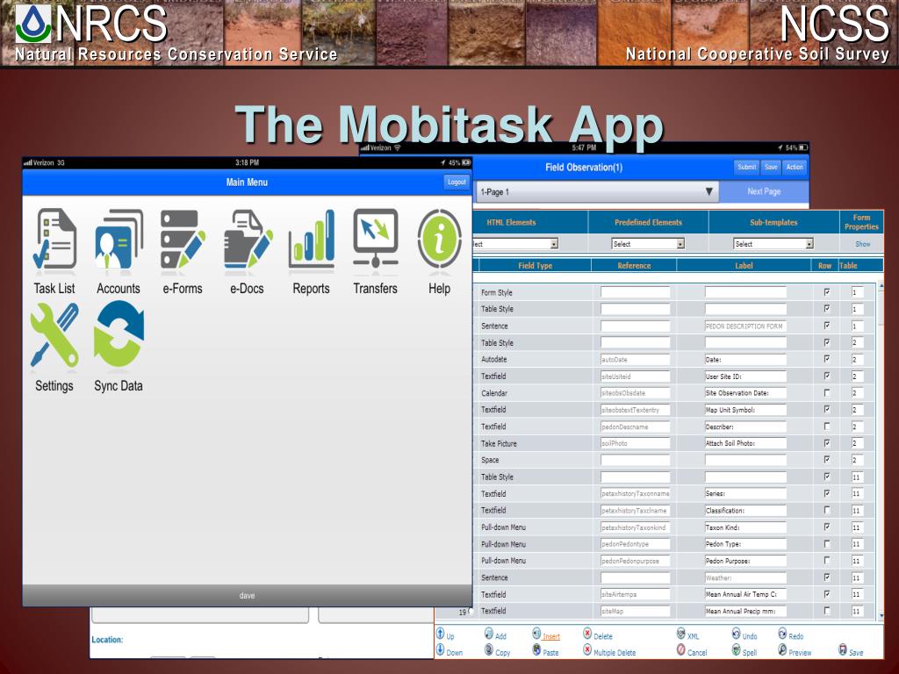Open the Accounts icon

click(119, 239)
